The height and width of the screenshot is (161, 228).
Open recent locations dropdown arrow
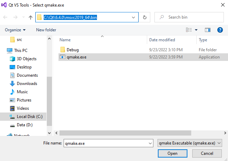click(x=23, y=17)
